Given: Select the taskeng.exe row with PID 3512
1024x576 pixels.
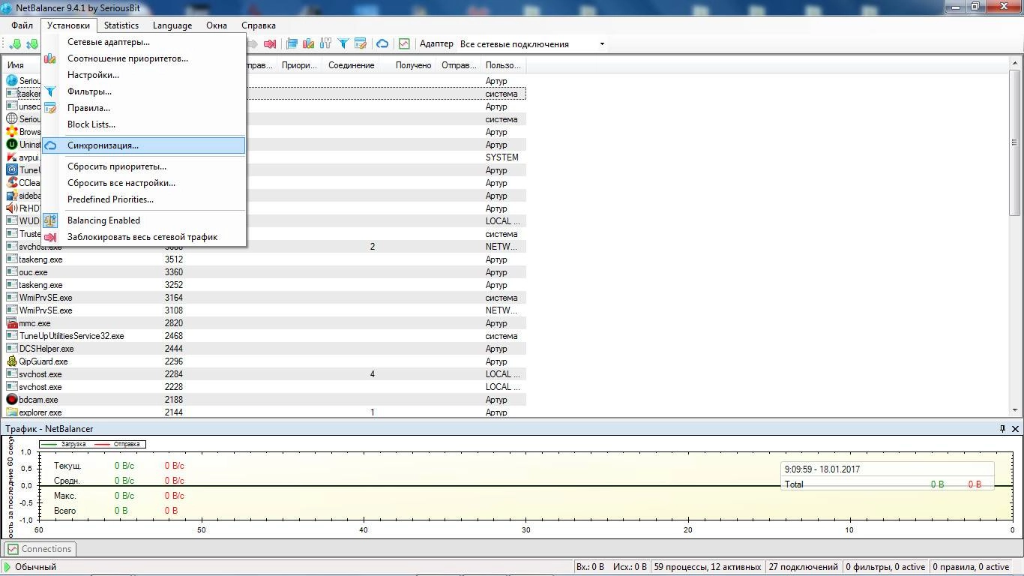Looking at the screenshot, I should tap(265, 259).
